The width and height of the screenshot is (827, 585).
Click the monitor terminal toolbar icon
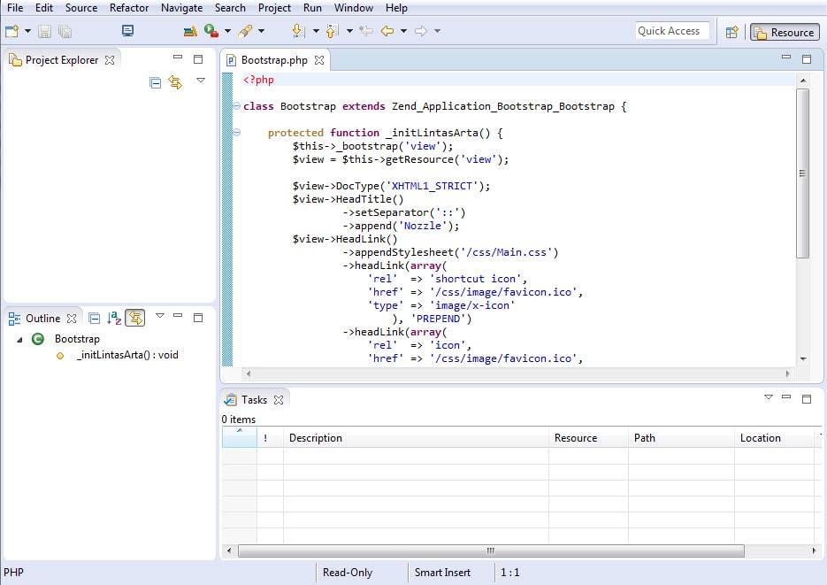[127, 31]
